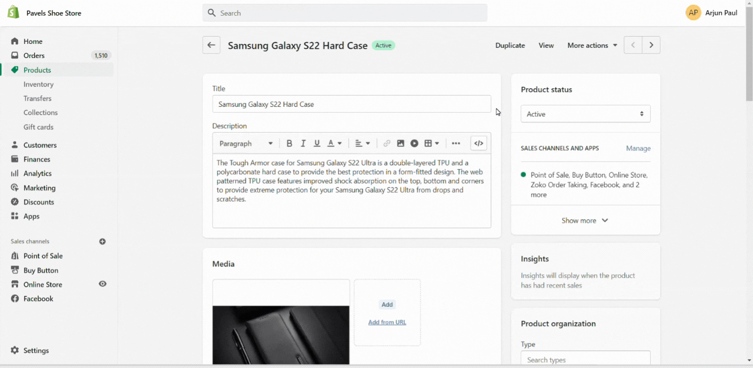
Task: Click the Active status badge near title
Action: point(383,45)
